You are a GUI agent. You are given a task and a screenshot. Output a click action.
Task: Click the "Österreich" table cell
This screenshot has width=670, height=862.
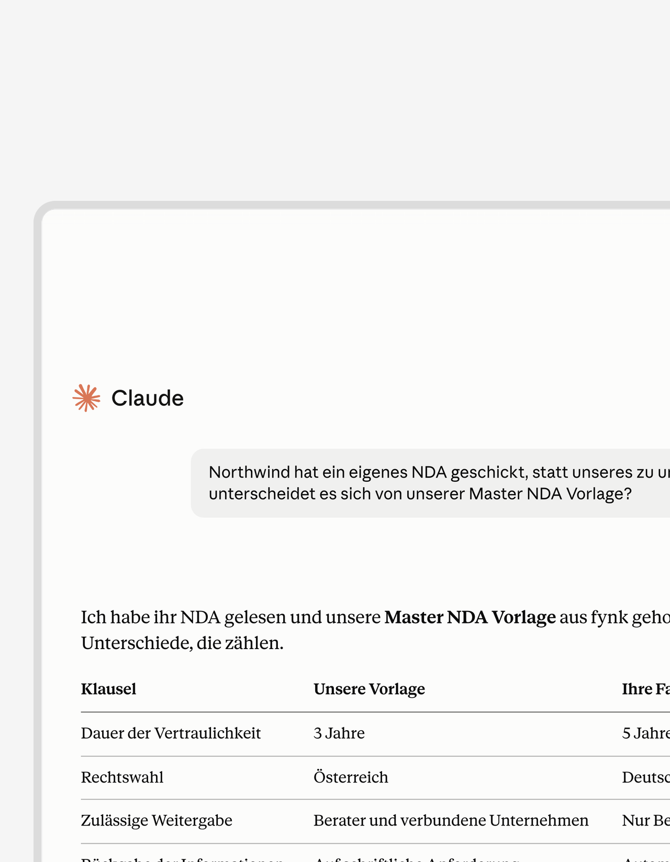351,777
